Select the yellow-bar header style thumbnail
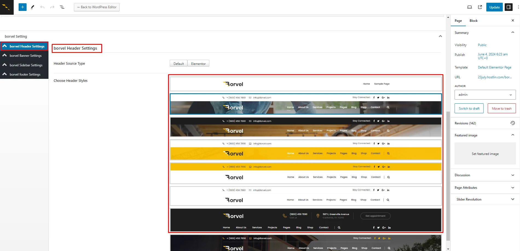 pyautogui.click(x=305, y=150)
